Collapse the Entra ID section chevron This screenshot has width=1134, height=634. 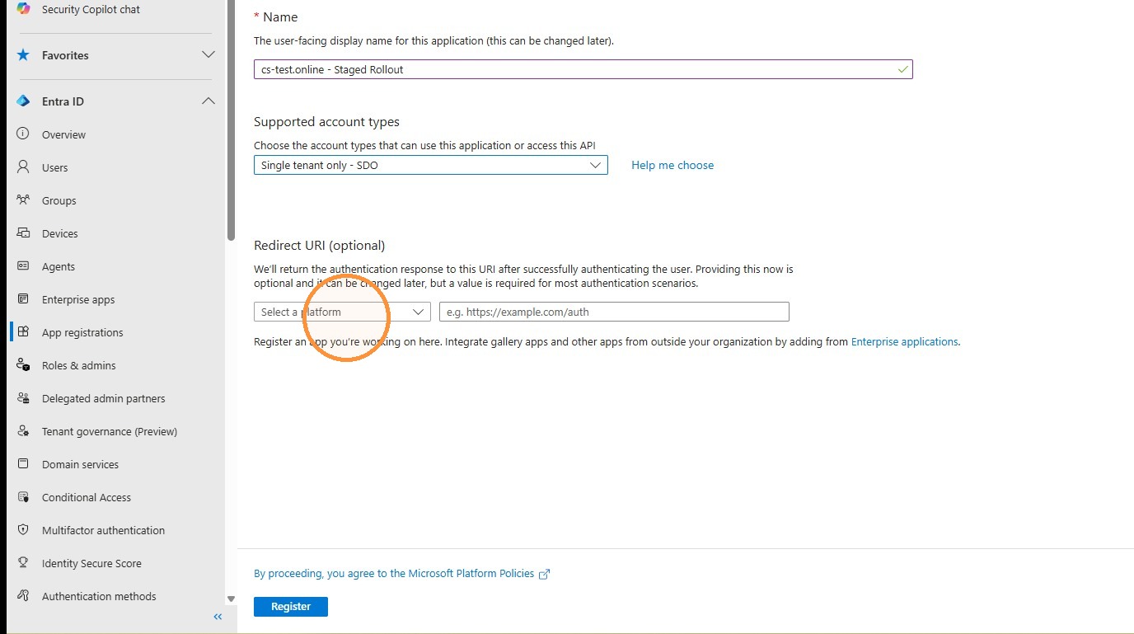tap(209, 101)
